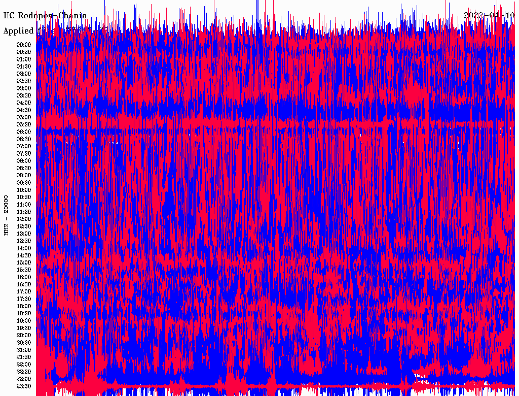Viewport: 519px width, 396px height.
Task: Select the 03:30 time row label
Action: (24, 95)
